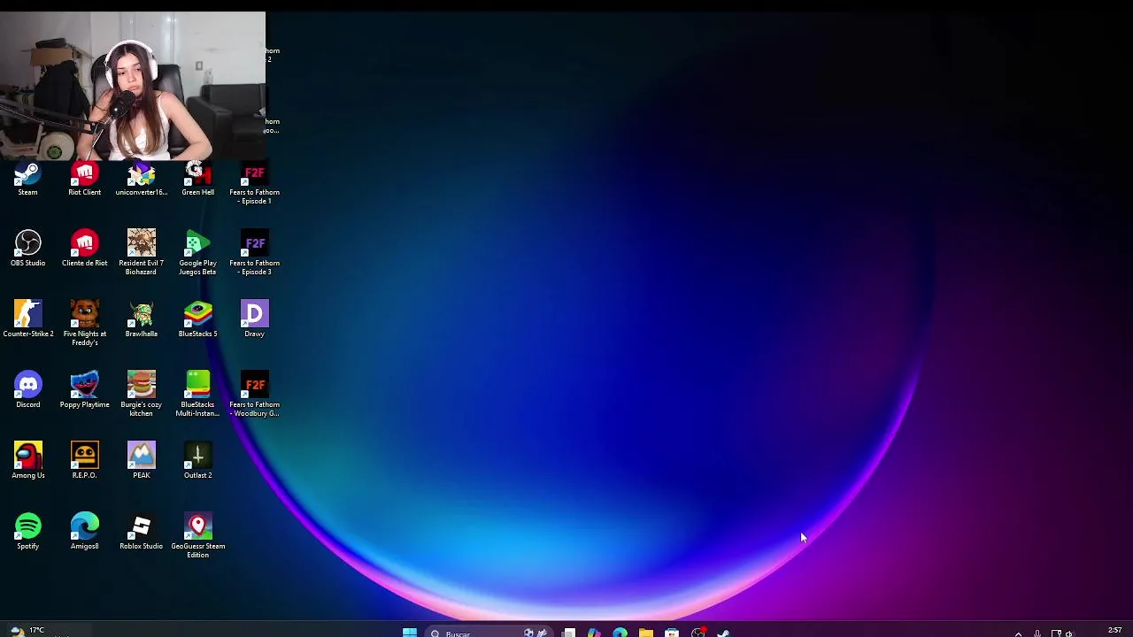Launch the Poppy Playtime icon
This screenshot has height=637, width=1133.
pos(84,390)
